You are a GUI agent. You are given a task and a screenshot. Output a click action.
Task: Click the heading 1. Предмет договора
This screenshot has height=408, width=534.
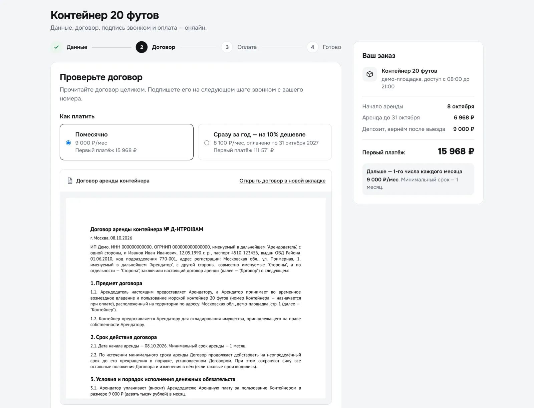[x=116, y=283]
